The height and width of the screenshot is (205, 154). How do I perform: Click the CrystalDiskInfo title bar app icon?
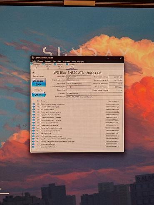pyautogui.click(x=33, y=58)
